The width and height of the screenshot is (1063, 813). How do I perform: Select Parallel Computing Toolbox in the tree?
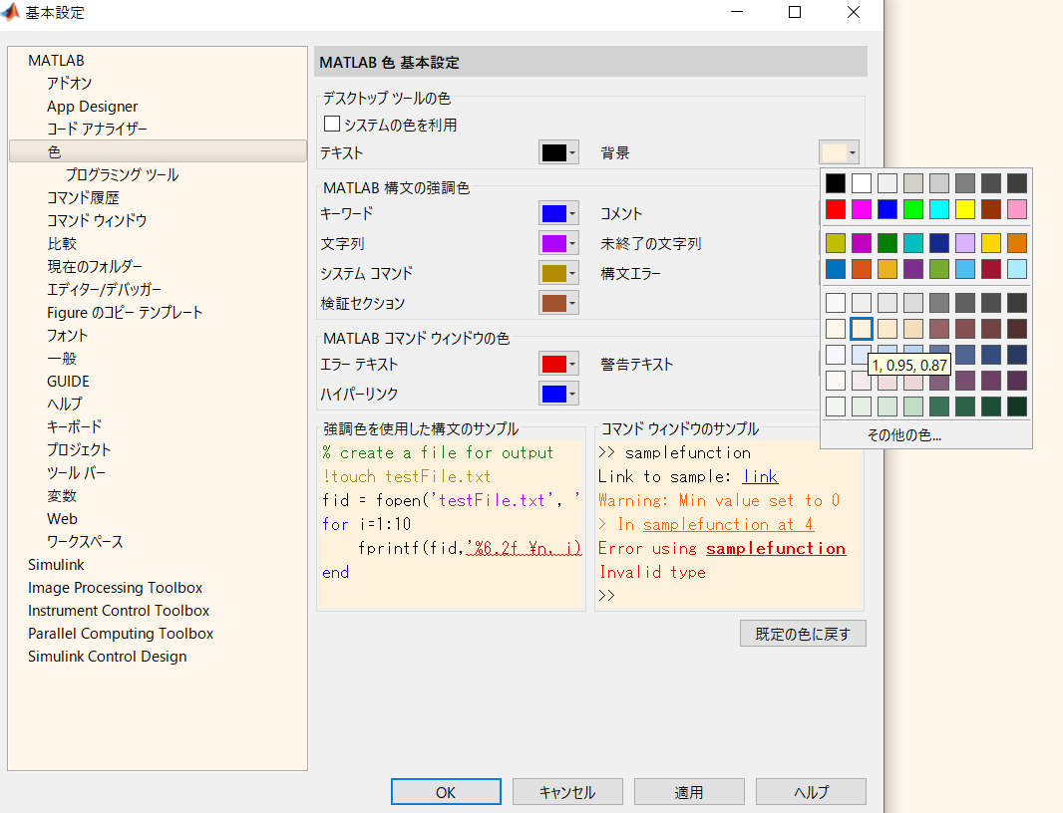pyautogui.click(x=121, y=634)
